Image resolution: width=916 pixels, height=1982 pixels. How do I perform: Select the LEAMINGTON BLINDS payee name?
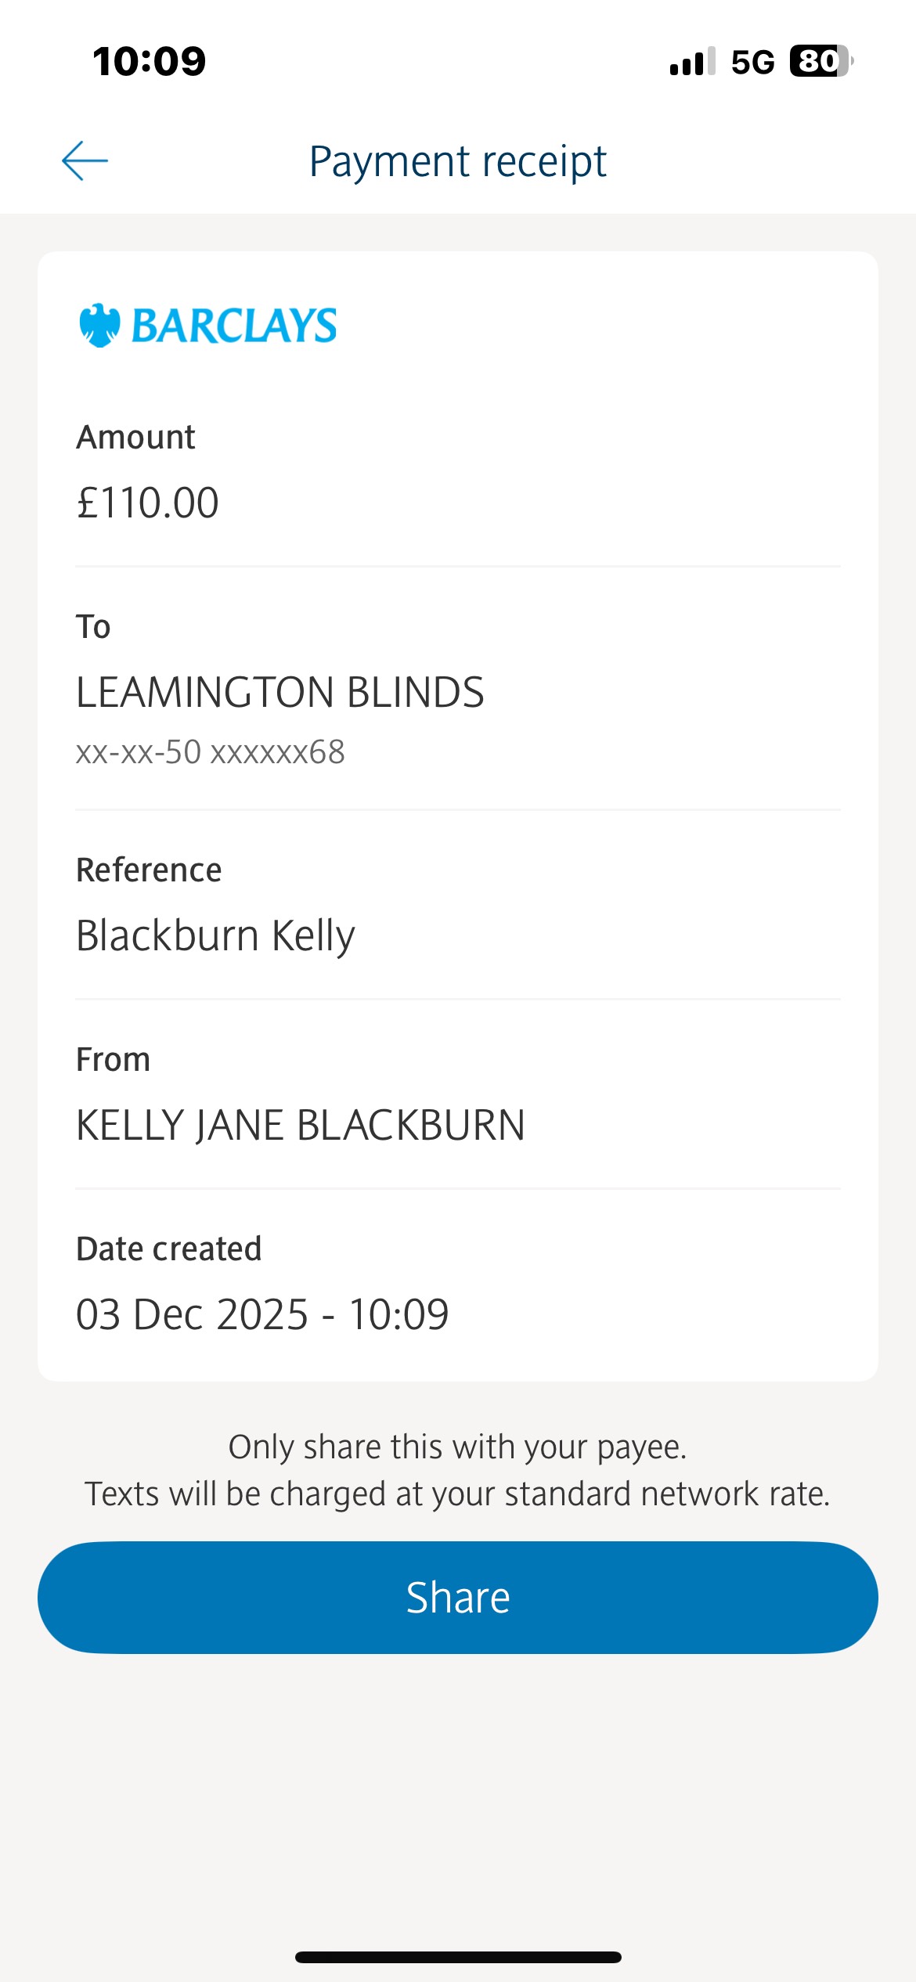click(279, 692)
